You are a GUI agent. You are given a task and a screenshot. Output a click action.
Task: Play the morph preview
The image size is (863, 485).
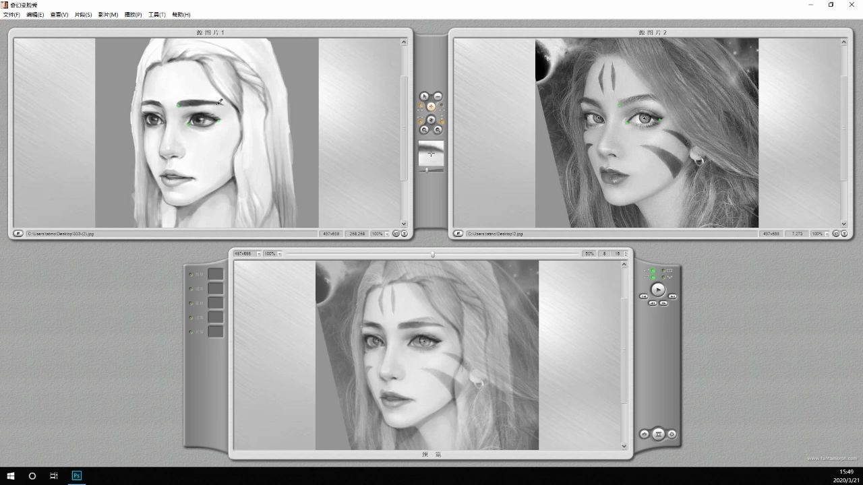[658, 290]
